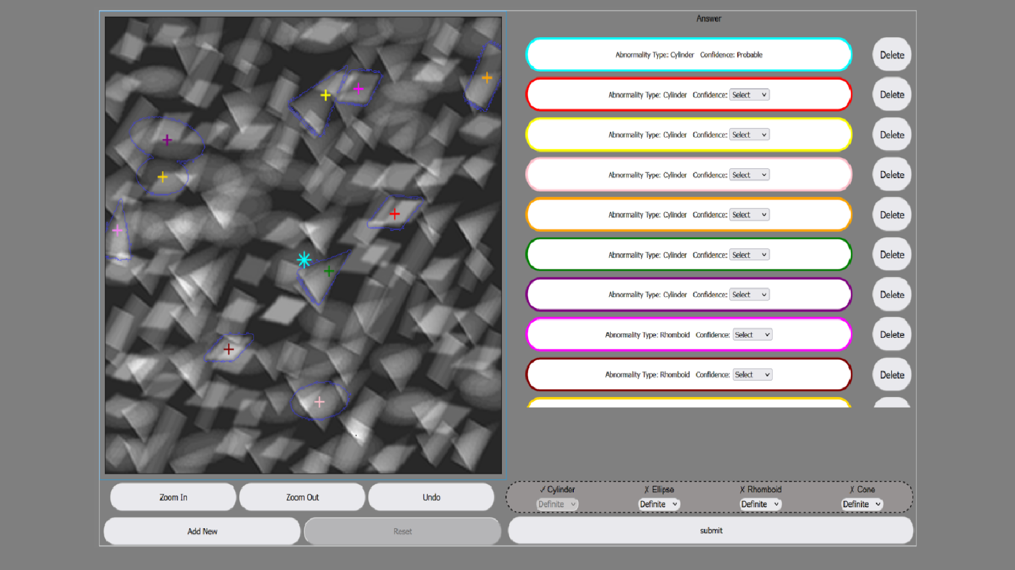Image resolution: width=1015 pixels, height=570 pixels.
Task: Click the submit button
Action: click(x=711, y=531)
